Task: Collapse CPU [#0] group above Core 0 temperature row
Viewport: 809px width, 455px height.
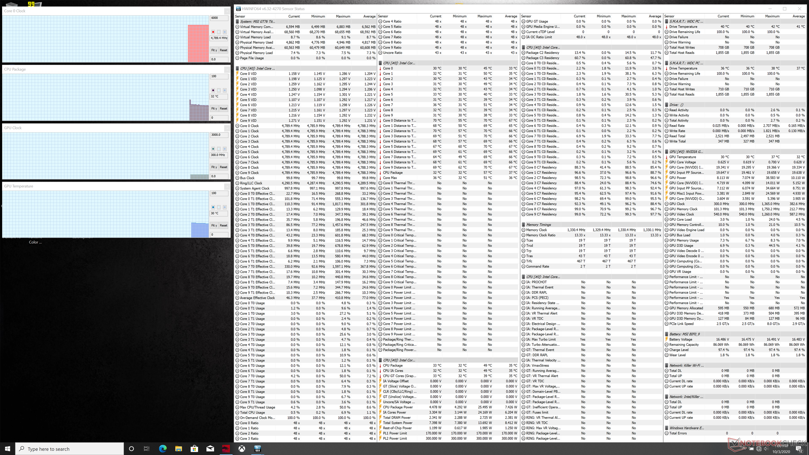Action: tap(380, 63)
